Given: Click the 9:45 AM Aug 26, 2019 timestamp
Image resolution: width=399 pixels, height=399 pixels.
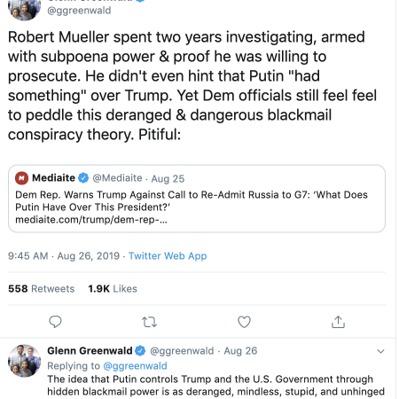Looking at the screenshot, I should point(64,256).
